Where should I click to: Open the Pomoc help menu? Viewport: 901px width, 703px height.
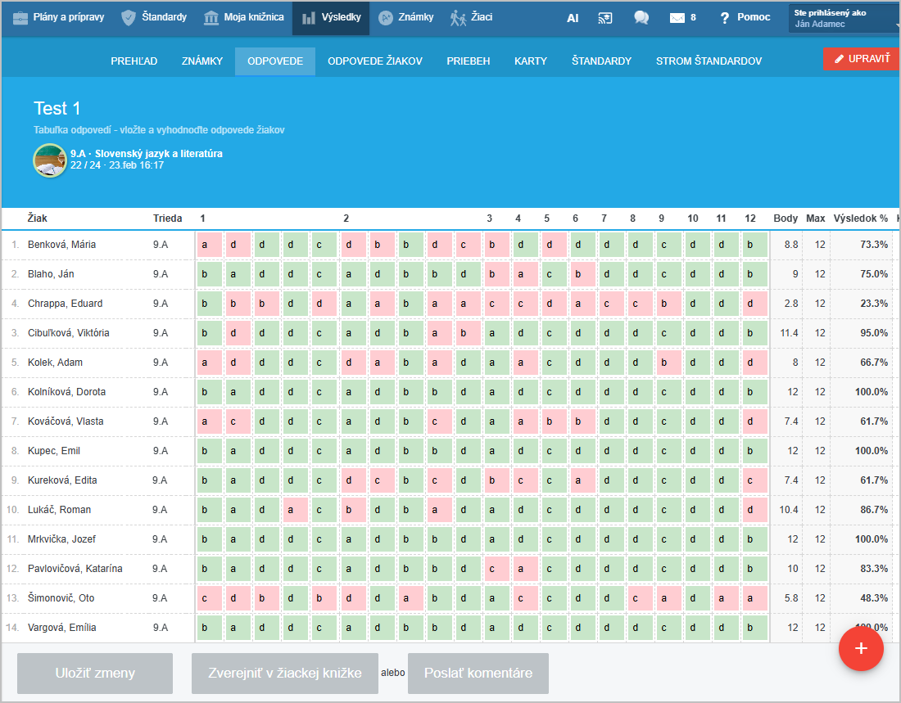745,17
